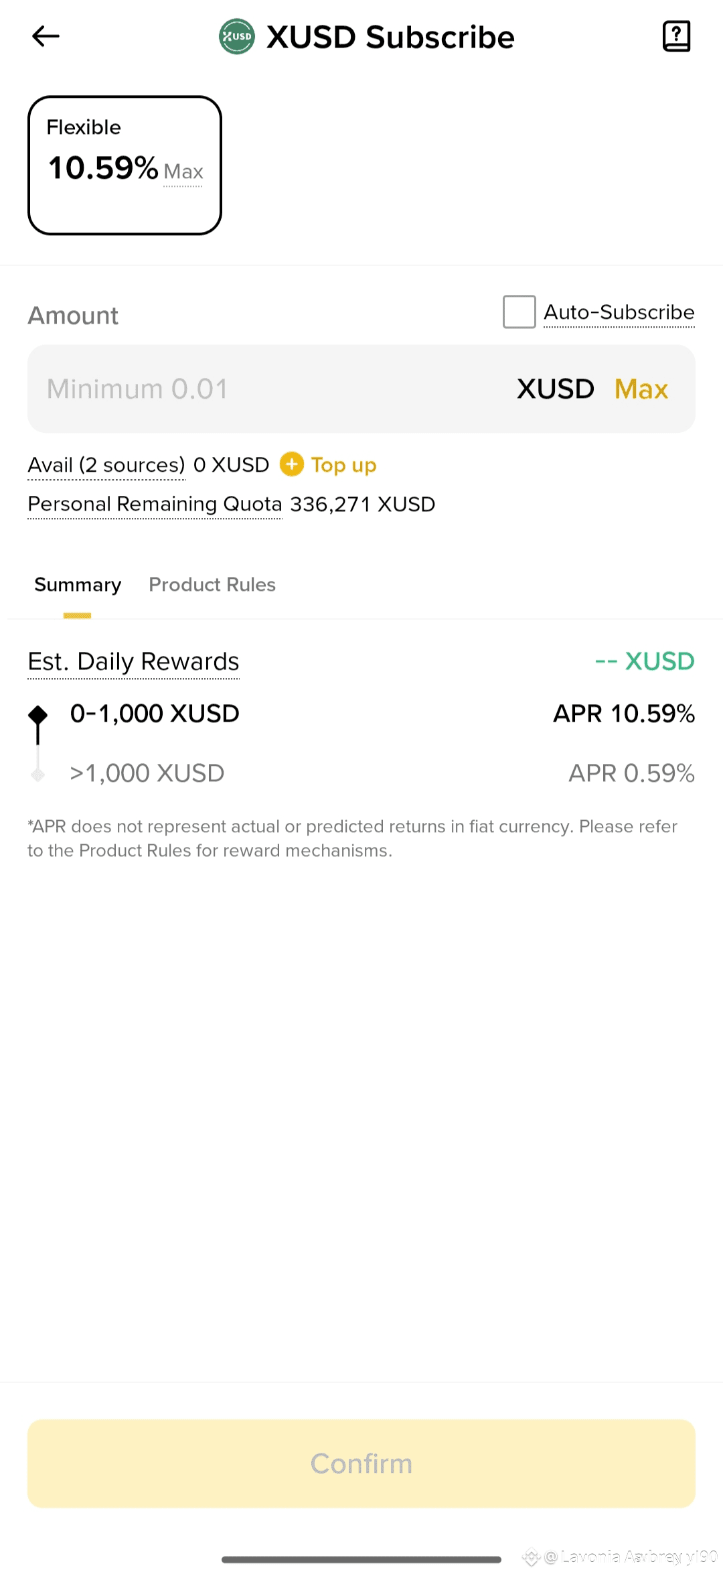Tap the XUSD coin logo
This screenshot has width=723, height=1574.
coord(237,37)
